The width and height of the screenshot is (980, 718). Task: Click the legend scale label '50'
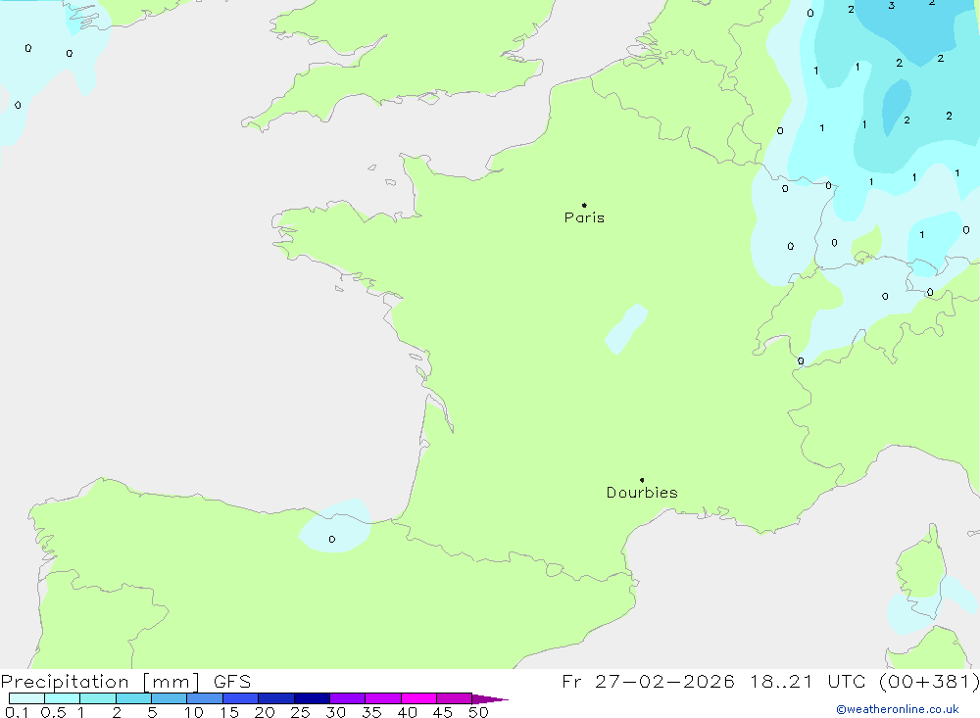[479, 712]
